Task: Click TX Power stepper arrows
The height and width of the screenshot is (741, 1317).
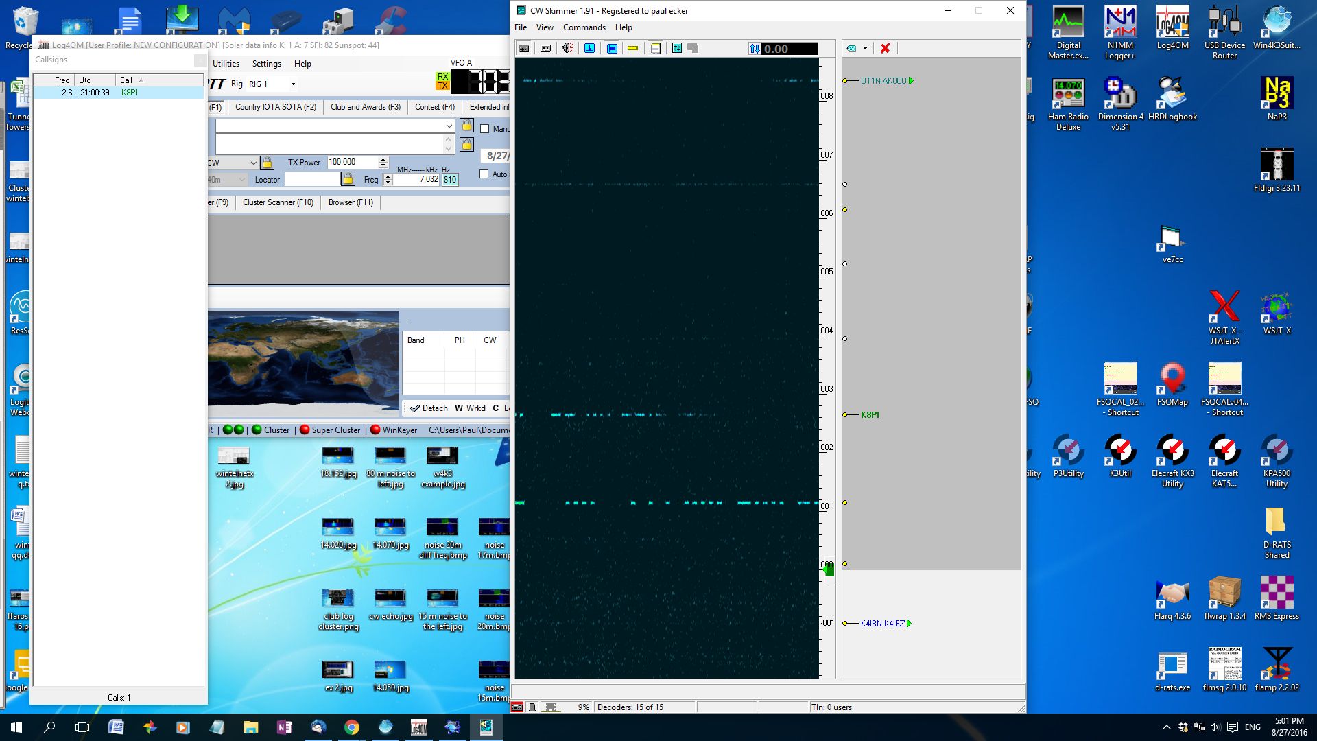Action: tap(383, 163)
